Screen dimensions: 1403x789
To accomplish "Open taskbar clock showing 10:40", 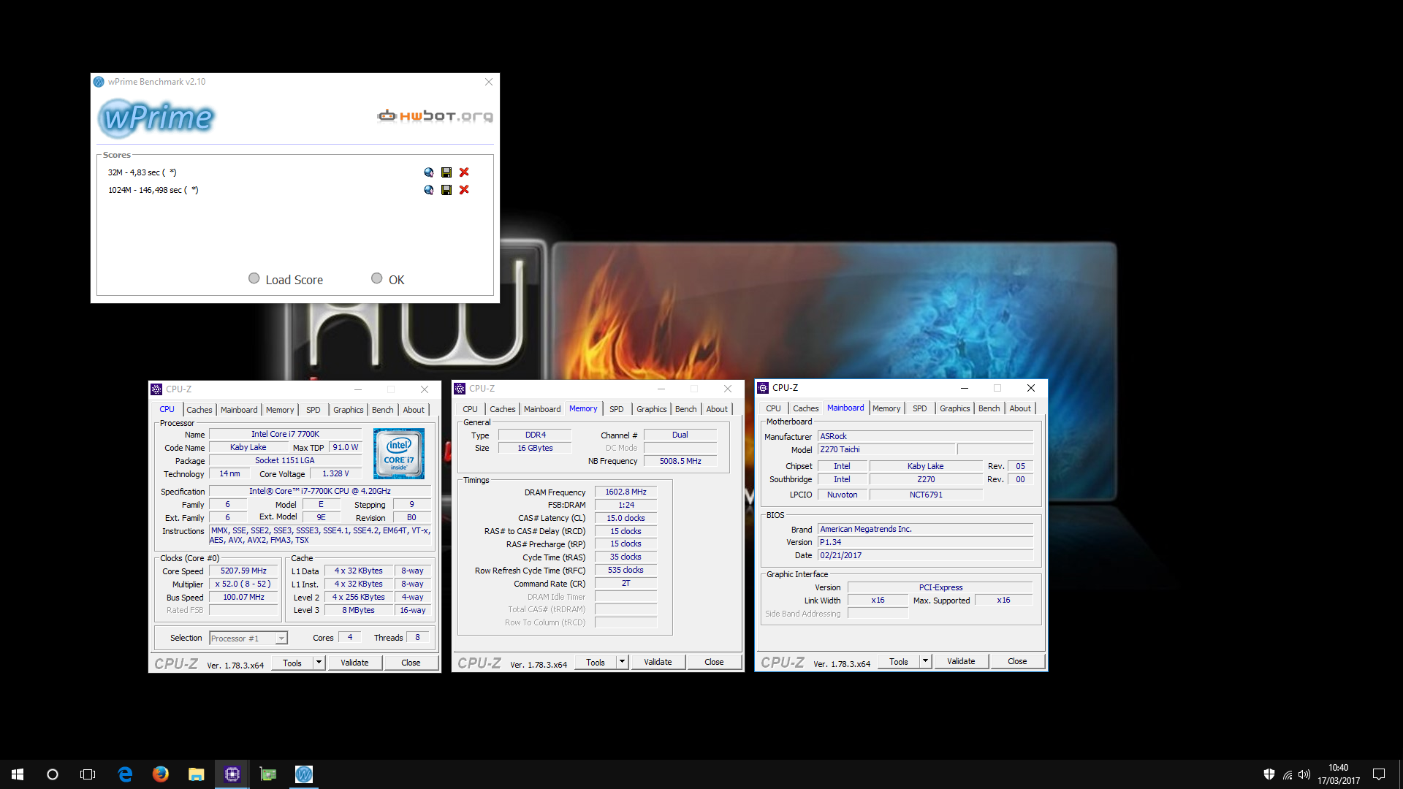I will click(x=1339, y=774).
